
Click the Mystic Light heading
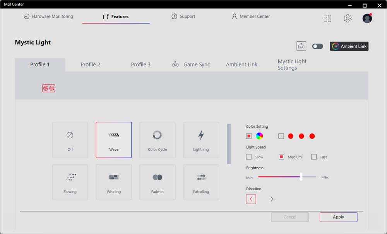[33, 42]
